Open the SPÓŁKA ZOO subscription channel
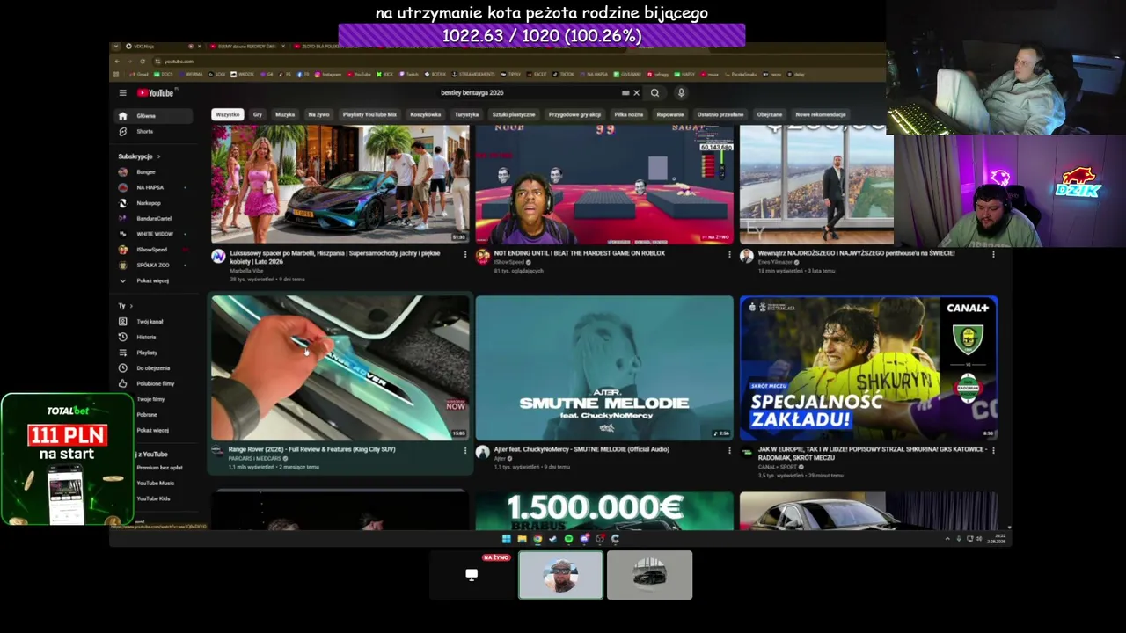The image size is (1126, 633). 155,265
